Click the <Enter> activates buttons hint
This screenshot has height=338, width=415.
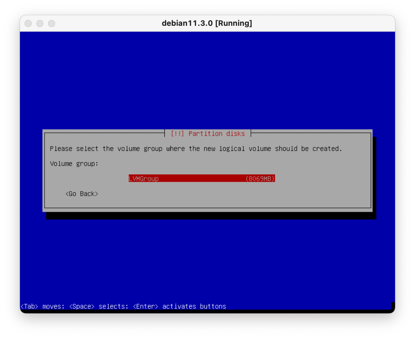click(179, 306)
